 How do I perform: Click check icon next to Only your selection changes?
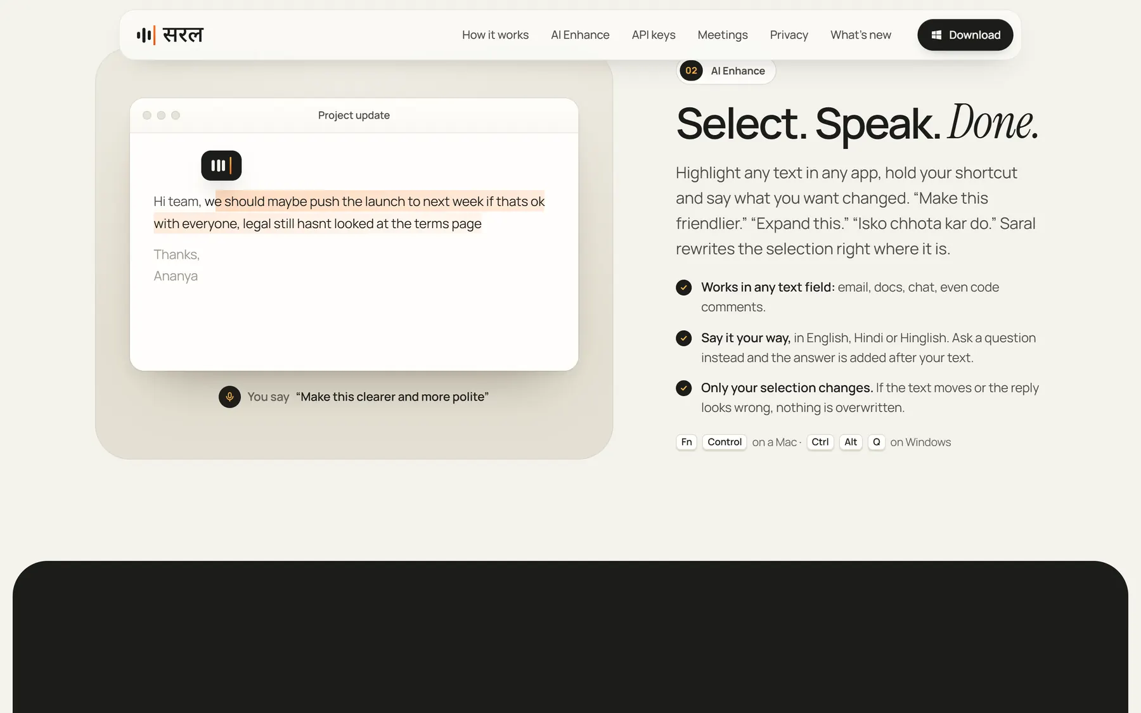pyautogui.click(x=683, y=388)
